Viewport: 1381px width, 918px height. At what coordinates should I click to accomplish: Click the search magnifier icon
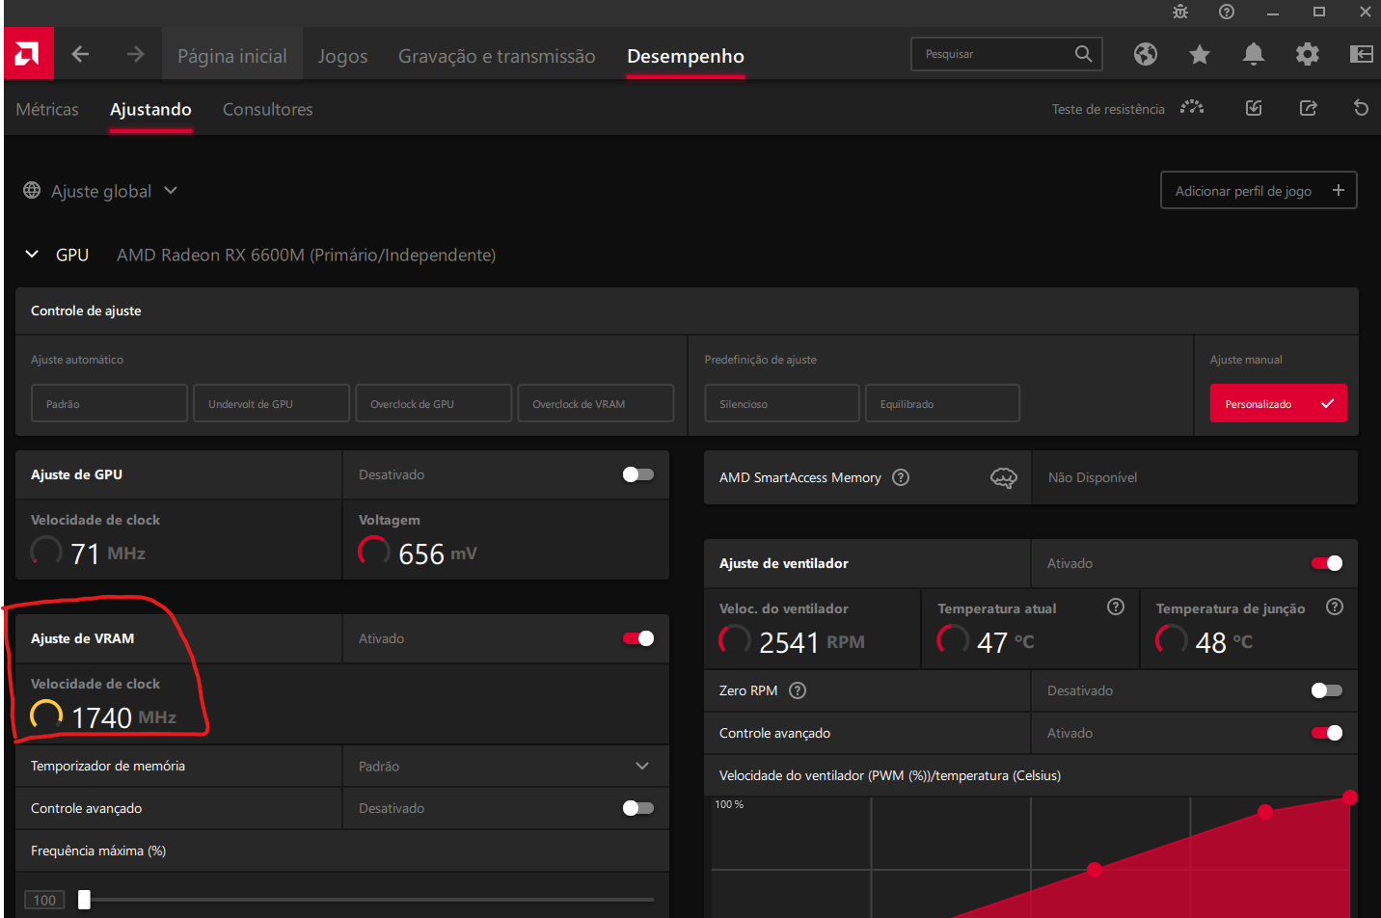click(x=1083, y=54)
